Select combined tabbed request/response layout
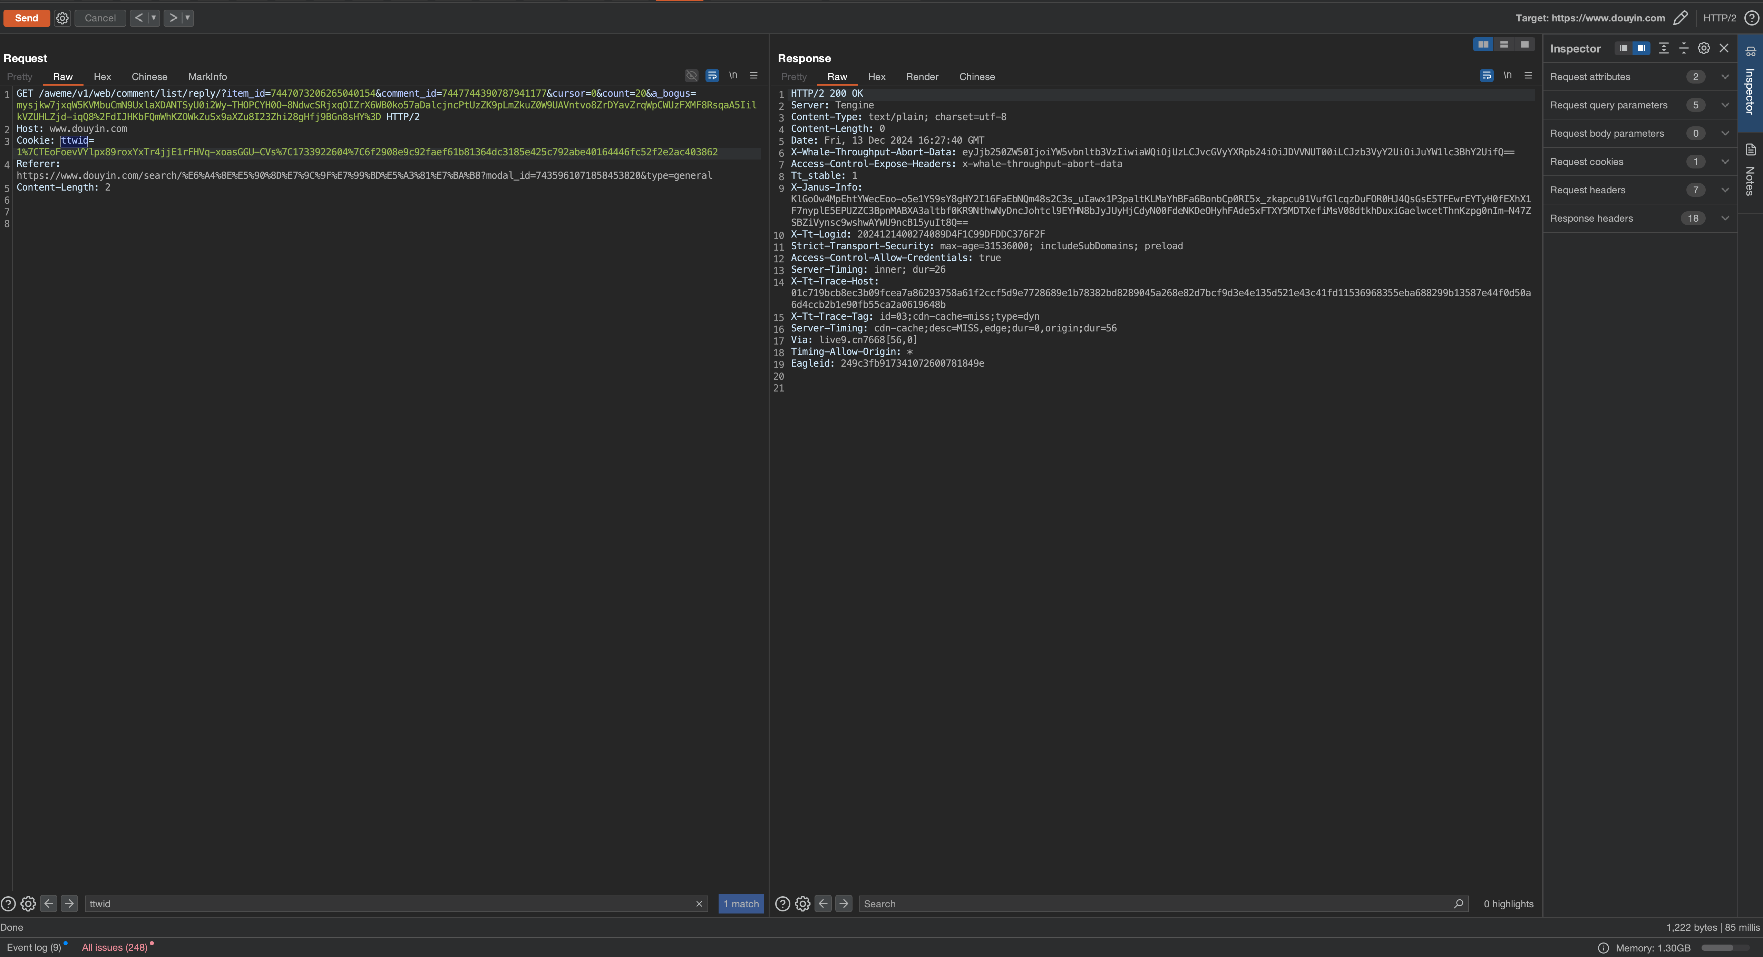The image size is (1763, 957). [1524, 44]
